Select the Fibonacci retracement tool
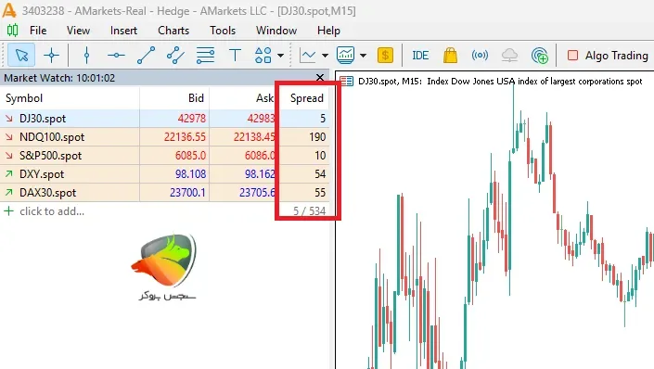 click(206, 55)
